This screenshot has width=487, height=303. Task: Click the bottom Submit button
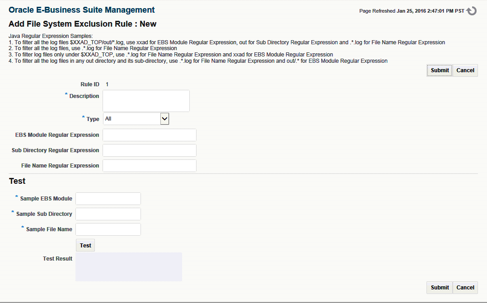(440, 288)
